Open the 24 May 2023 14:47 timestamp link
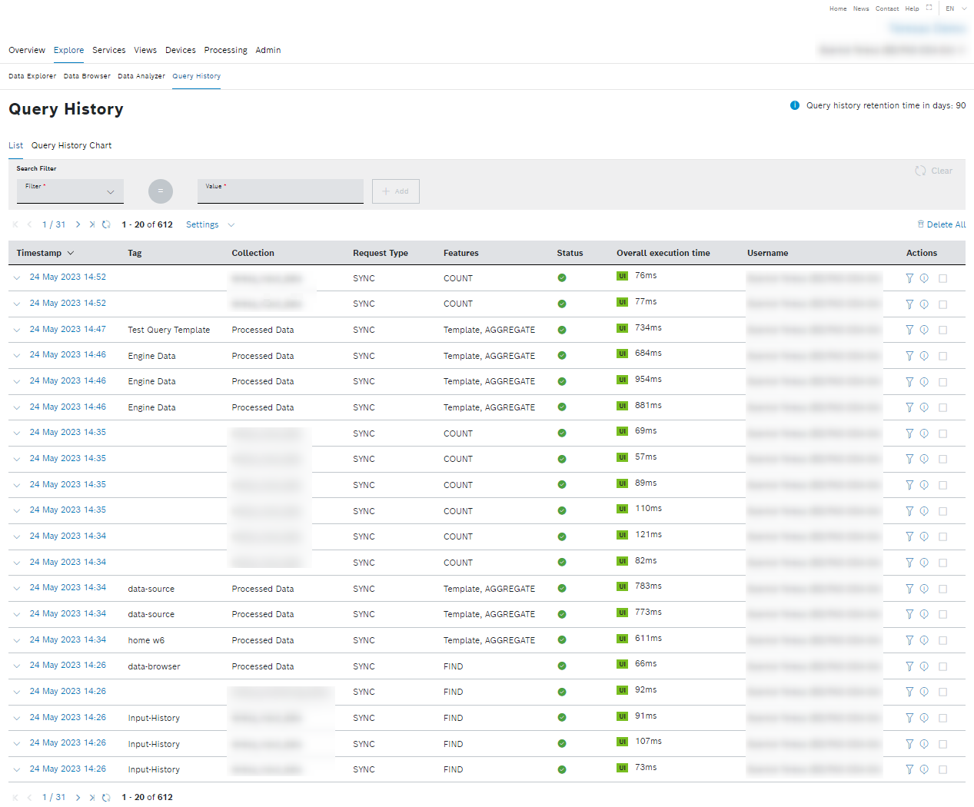 tap(68, 329)
